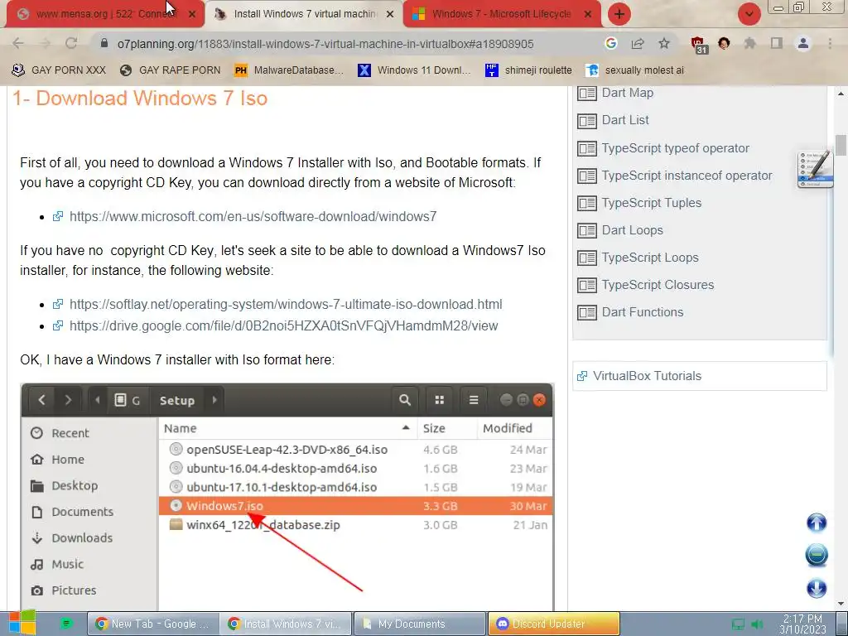Click the Google icon in the address bar

[610, 43]
